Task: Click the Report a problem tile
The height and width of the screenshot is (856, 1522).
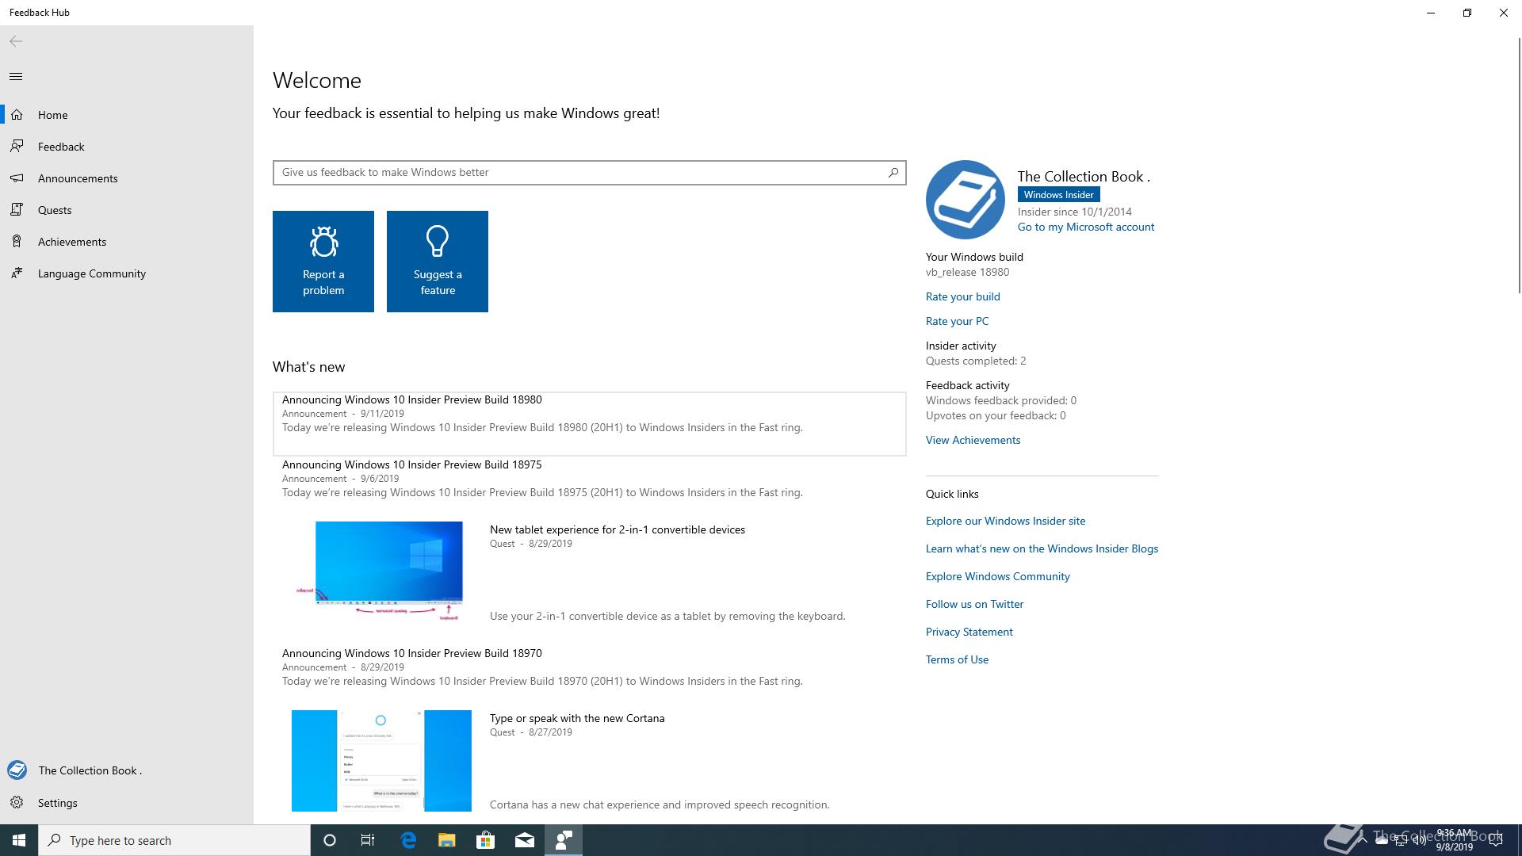Action: pos(323,262)
